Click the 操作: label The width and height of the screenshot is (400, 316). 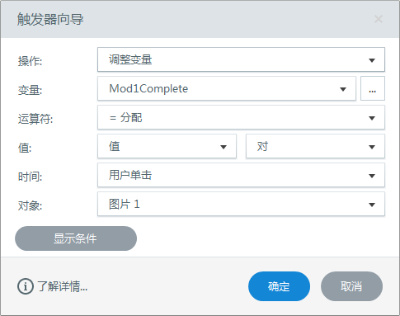[x=30, y=61]
